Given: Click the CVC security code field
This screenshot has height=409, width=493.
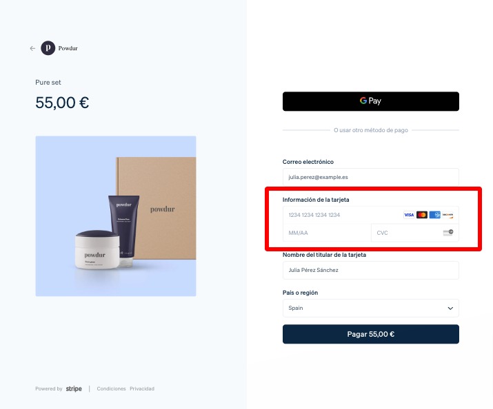Looking at the screenshot, I should tap(415, 233).
